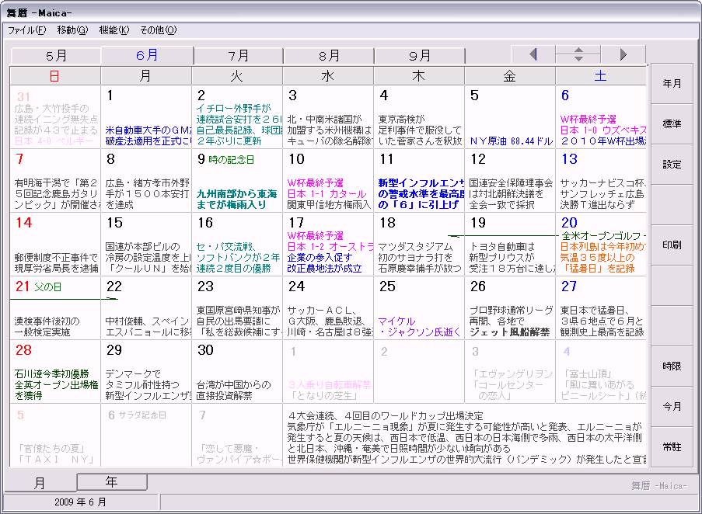
Task: Click the next month right arrow
Action: [x=623, y=54]
